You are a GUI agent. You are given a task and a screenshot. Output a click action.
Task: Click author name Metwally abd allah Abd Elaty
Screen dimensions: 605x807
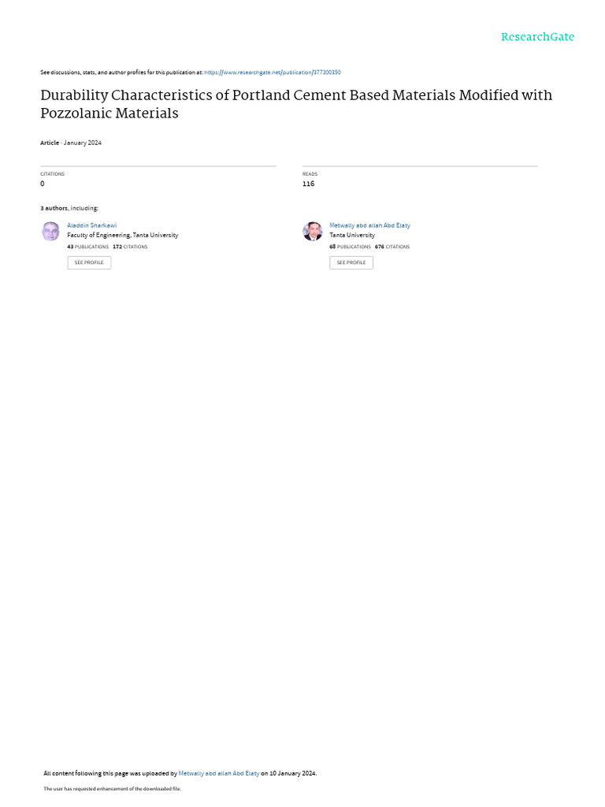coord(369,225)
